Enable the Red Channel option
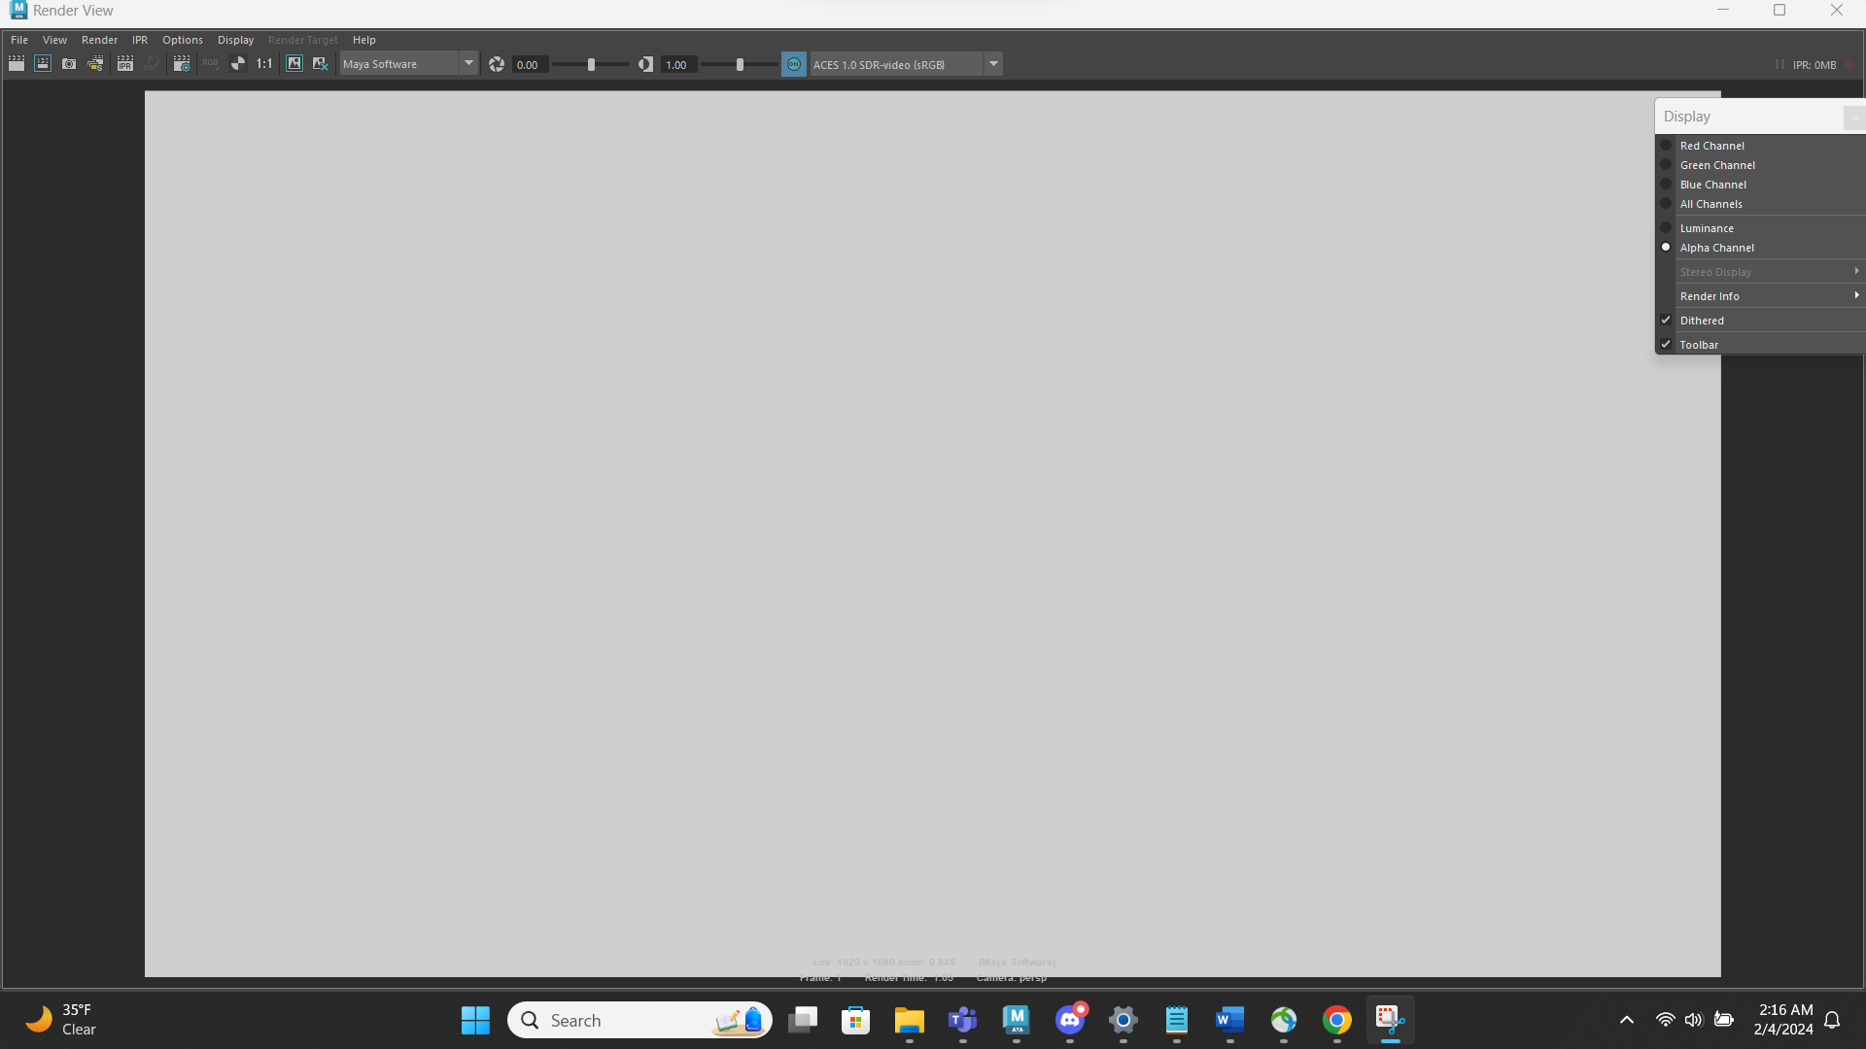Viewport: 1866px width, 1049px height. 1713,145
